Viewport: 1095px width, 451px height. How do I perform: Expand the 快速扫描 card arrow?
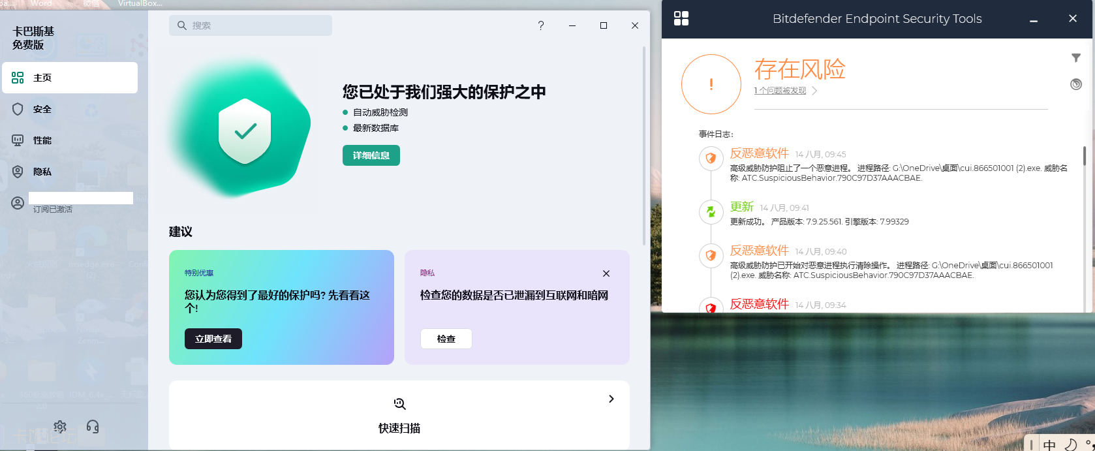click(x=611, y=399)
